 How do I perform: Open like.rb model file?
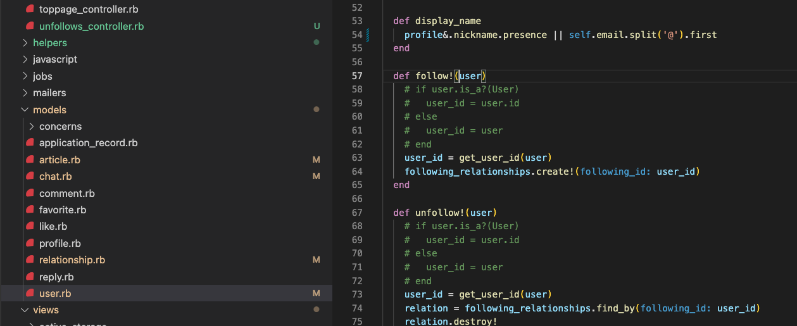pos(53,226)
